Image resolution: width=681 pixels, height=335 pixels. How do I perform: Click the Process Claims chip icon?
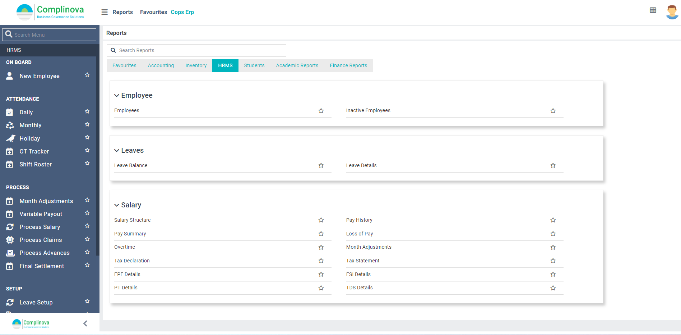(10, 240)
